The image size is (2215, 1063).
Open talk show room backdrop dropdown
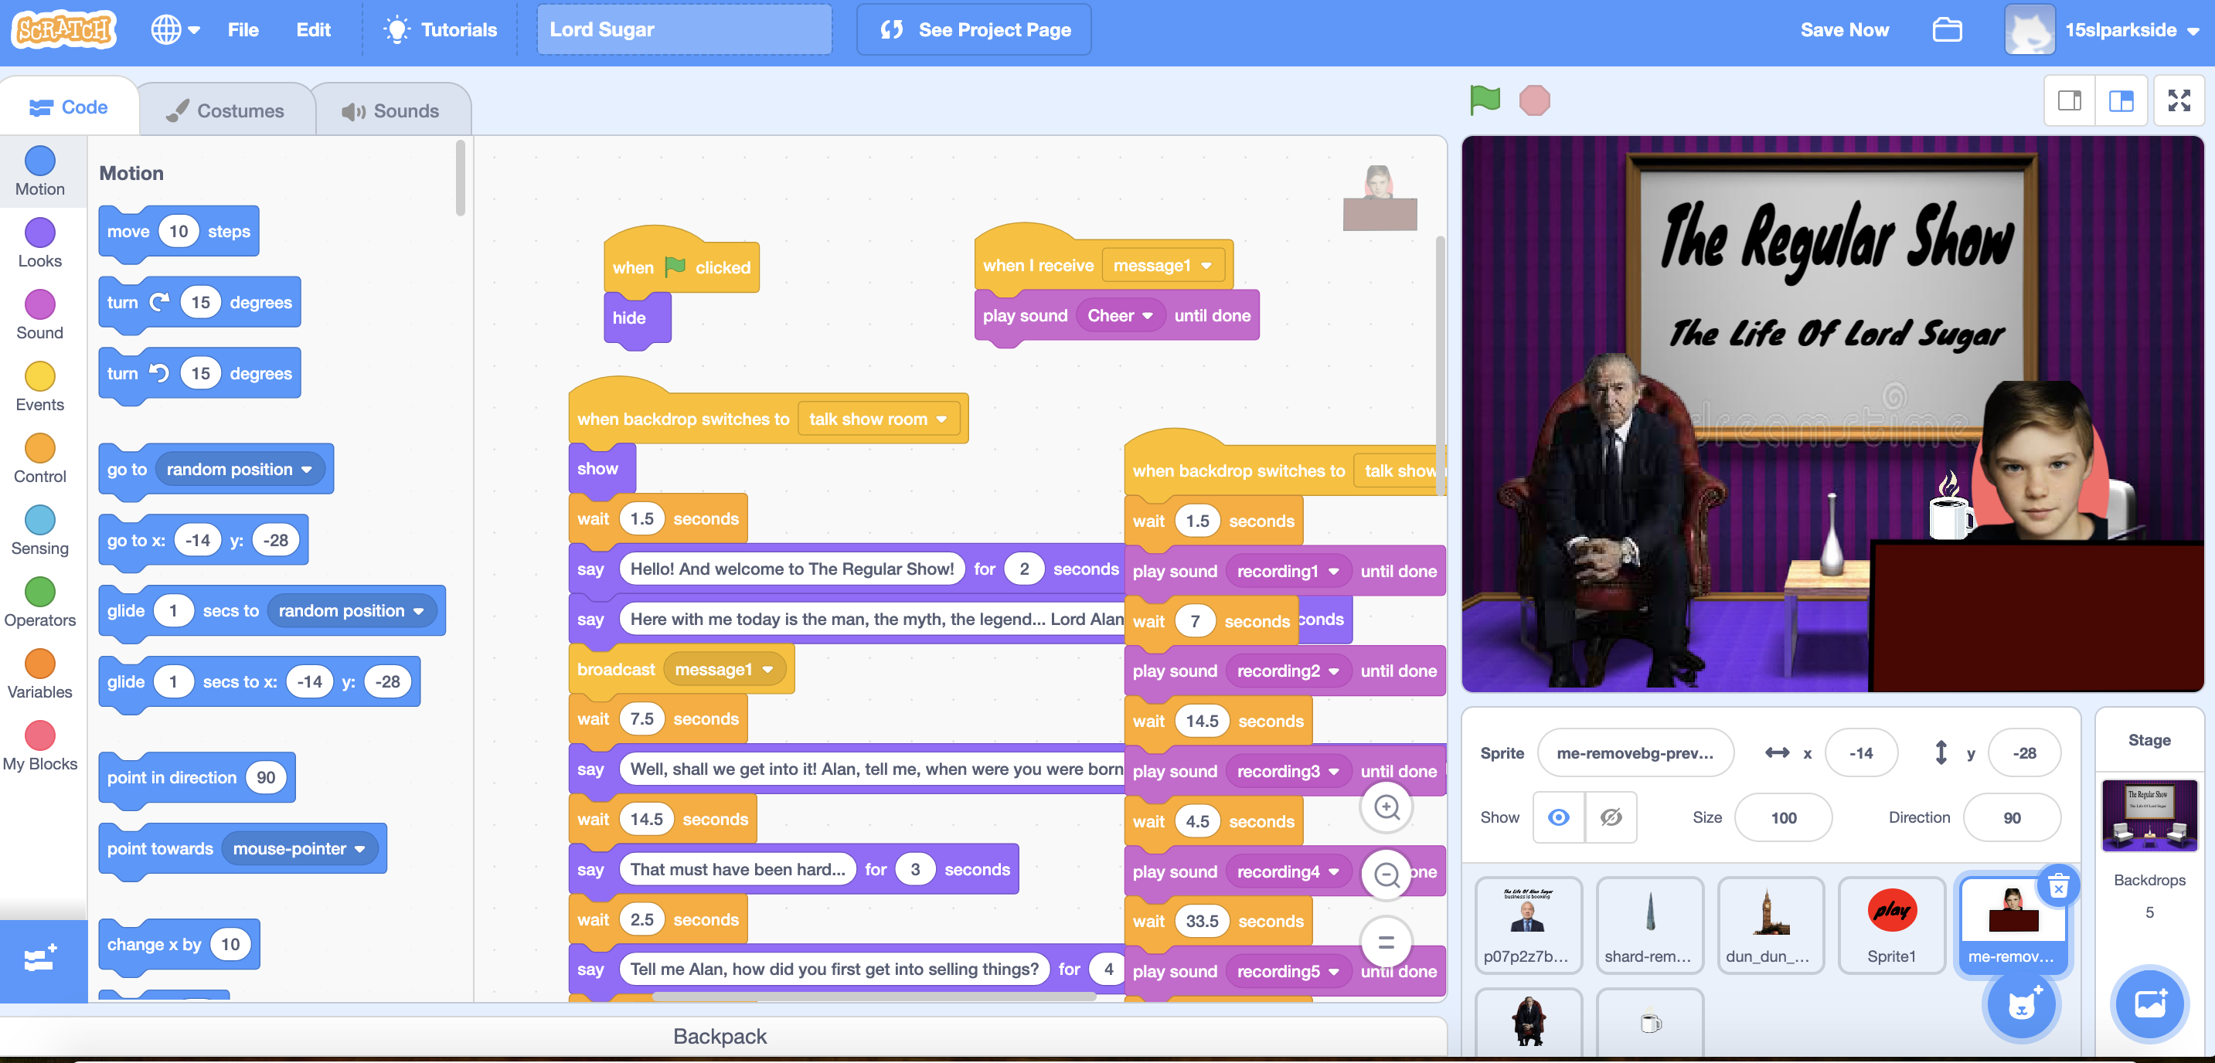coord(878,419)
